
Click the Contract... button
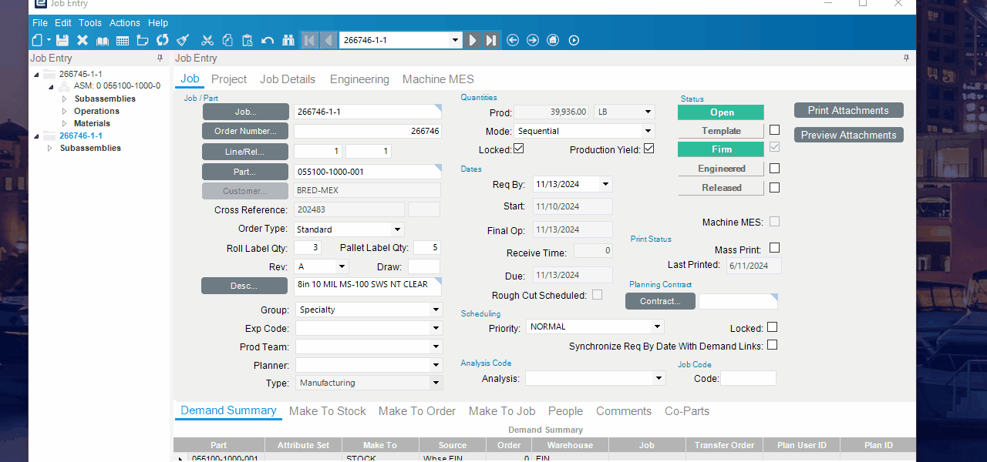[660, 301]
